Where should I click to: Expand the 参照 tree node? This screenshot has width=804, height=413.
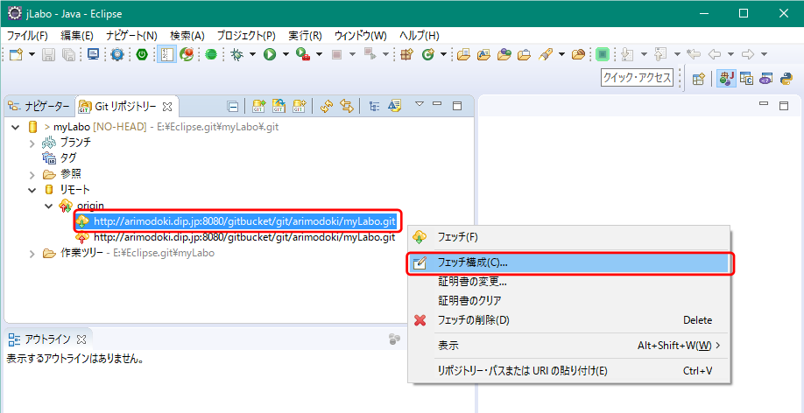32,174
